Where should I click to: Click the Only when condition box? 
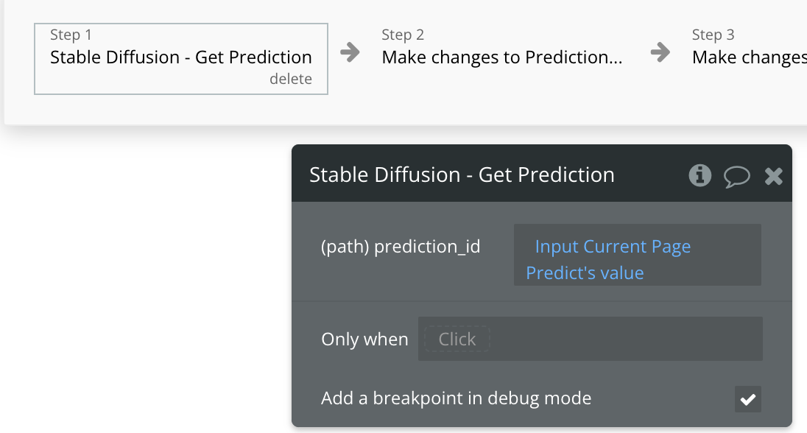click(589, 339)
